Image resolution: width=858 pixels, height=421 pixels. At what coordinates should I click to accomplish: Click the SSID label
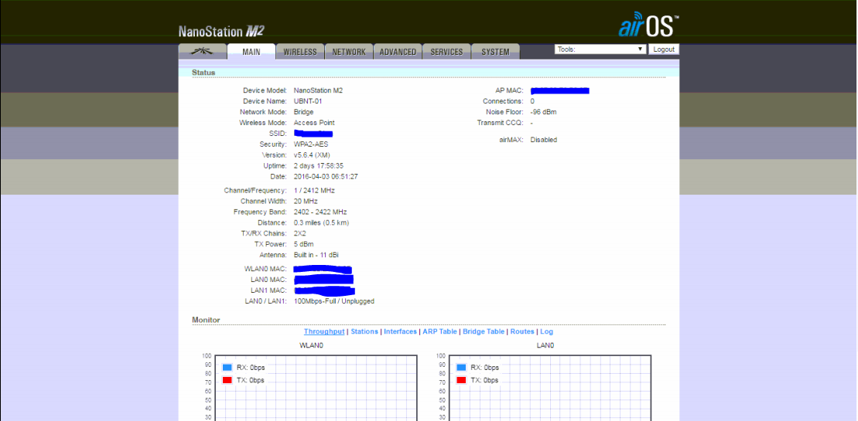tap(278, 133)
